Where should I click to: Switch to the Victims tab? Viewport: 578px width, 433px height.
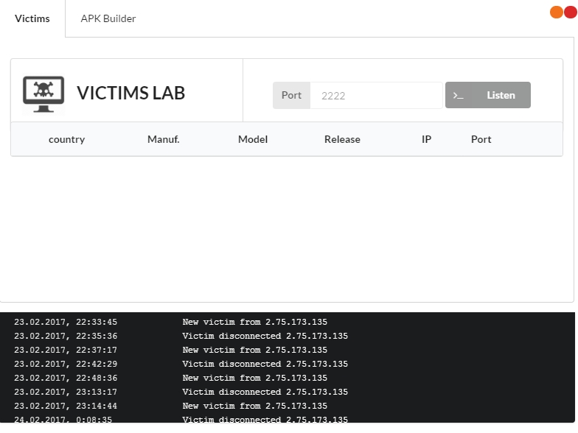[32, 18]
